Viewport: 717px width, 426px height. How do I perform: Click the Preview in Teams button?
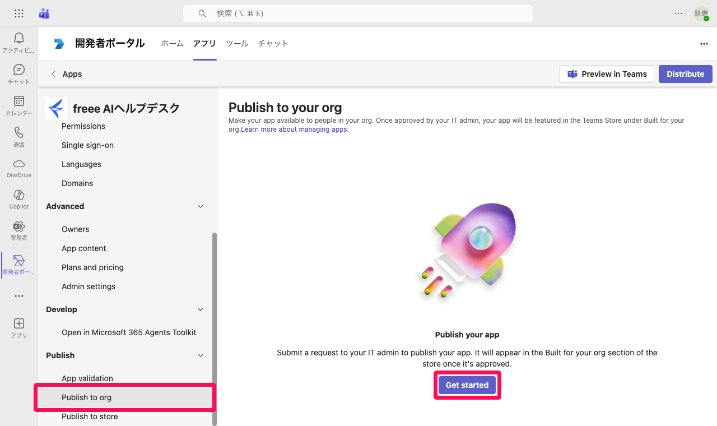(607, 74)
